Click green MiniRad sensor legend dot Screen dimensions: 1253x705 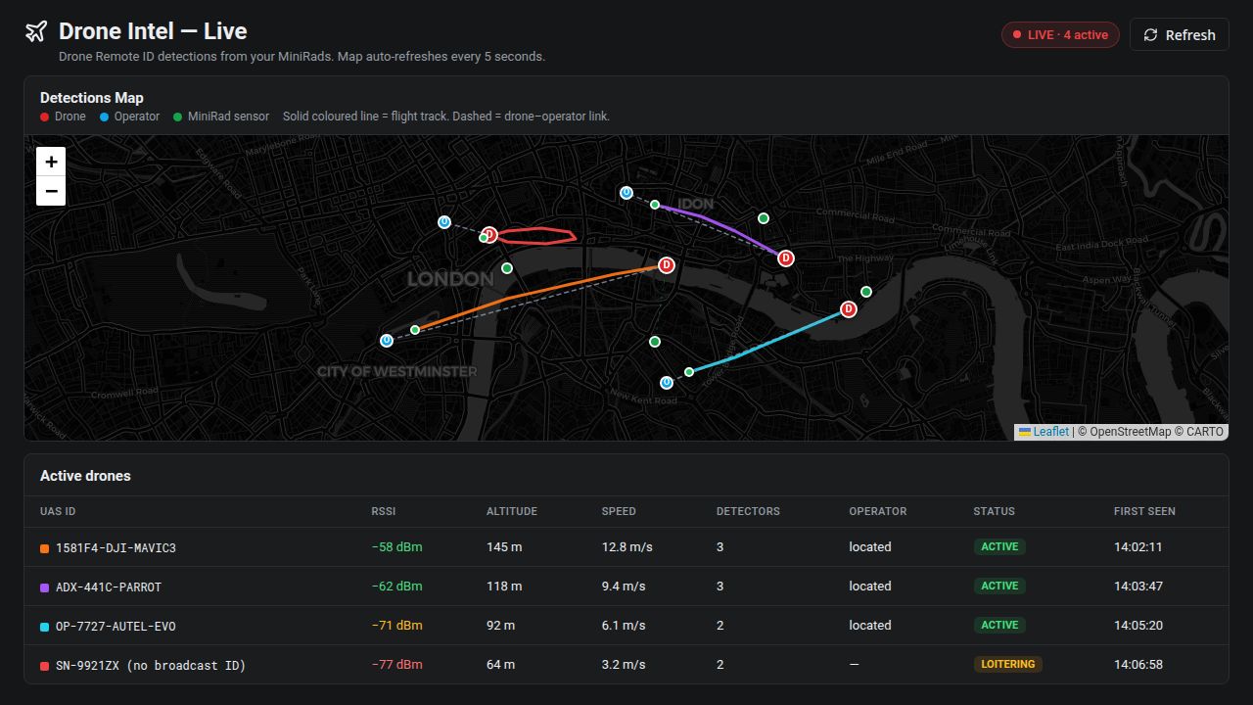click(x=177, y=117)
